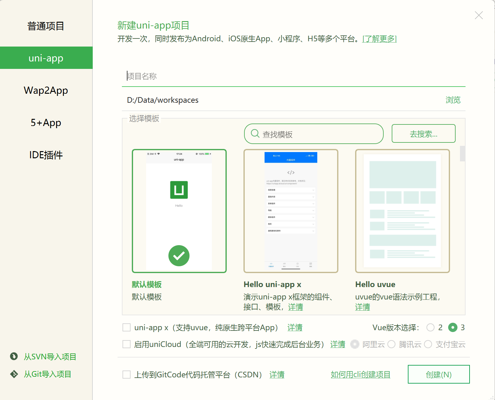Switch to IDE插件 project type
The height and width of the screenshot is (400, 495).
[46, 155]
